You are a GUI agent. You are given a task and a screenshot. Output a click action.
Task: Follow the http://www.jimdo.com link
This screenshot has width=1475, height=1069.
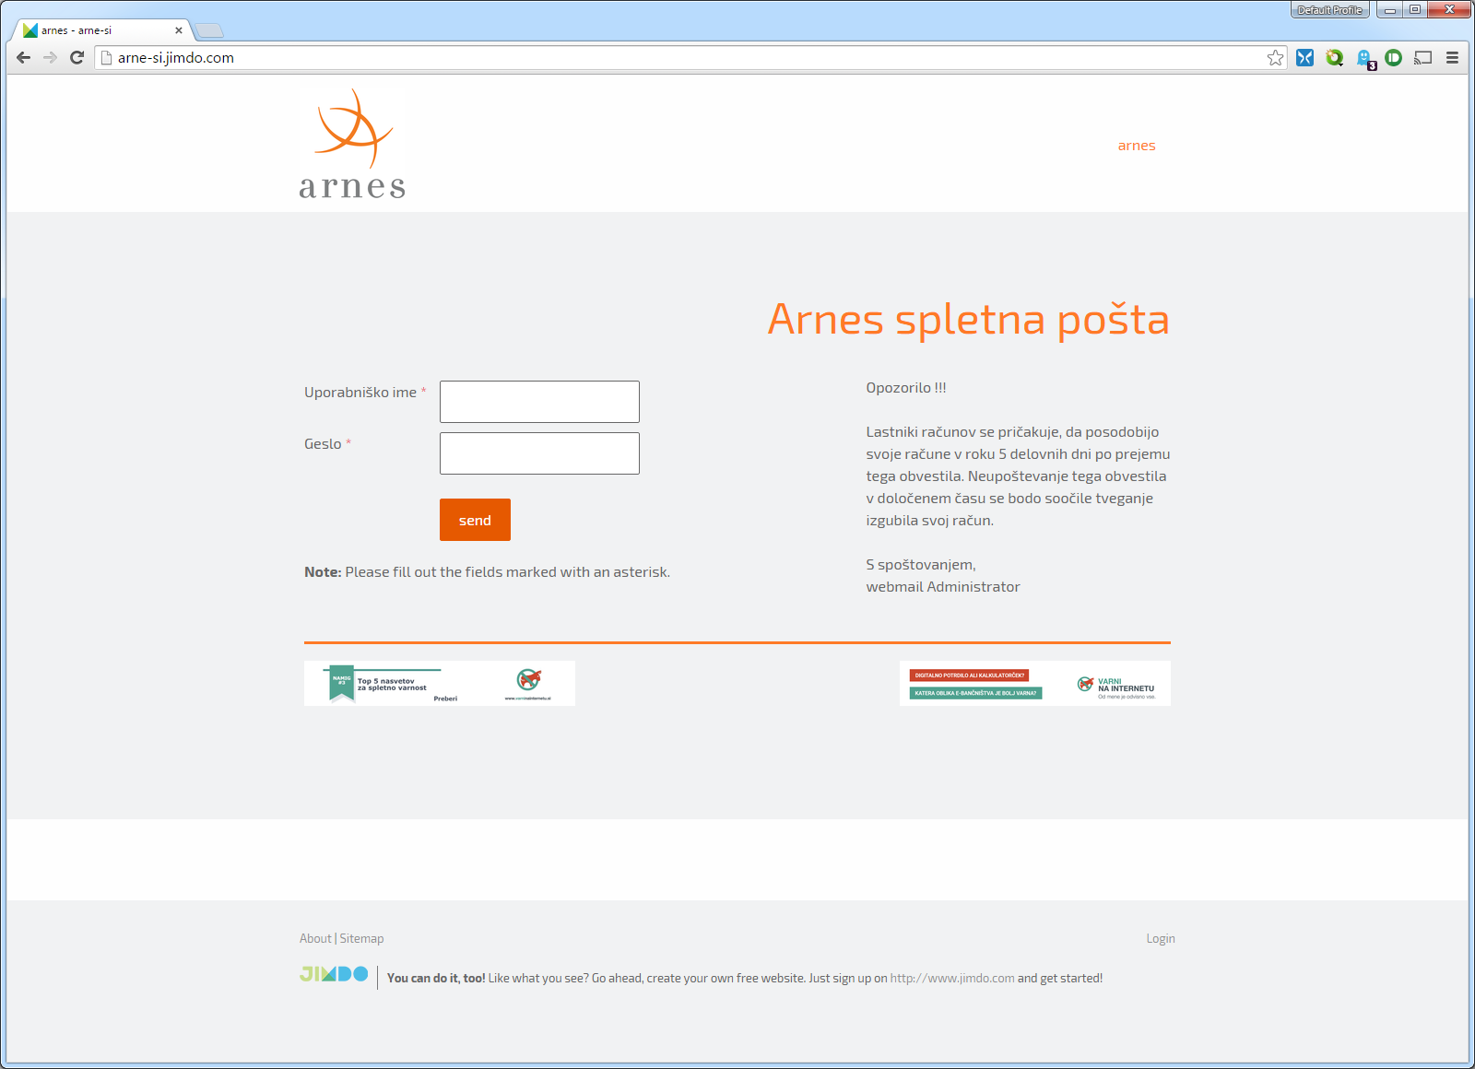click(952, 978)
